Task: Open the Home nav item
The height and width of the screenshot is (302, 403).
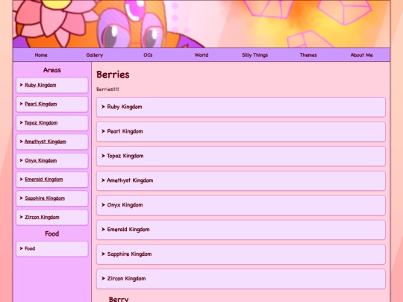Action: pos(41,55)
